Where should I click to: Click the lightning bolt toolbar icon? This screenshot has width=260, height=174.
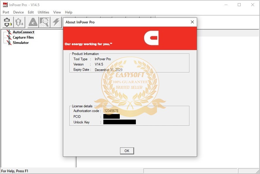click(56, 22)
